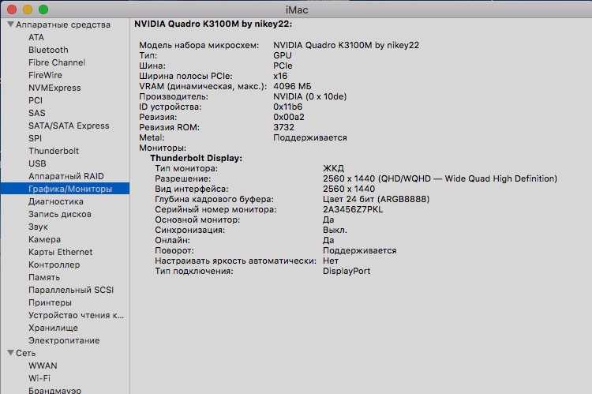This screenshot has height=394, width=592.
Task: Click PCIe lane width value x16
Action: click(280, 76)
